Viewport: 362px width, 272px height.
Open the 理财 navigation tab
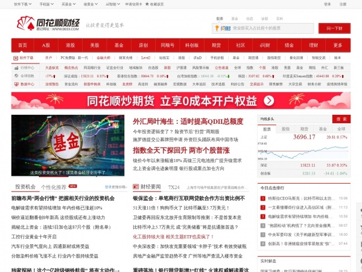pyautogui.click(x=313, y=45)
